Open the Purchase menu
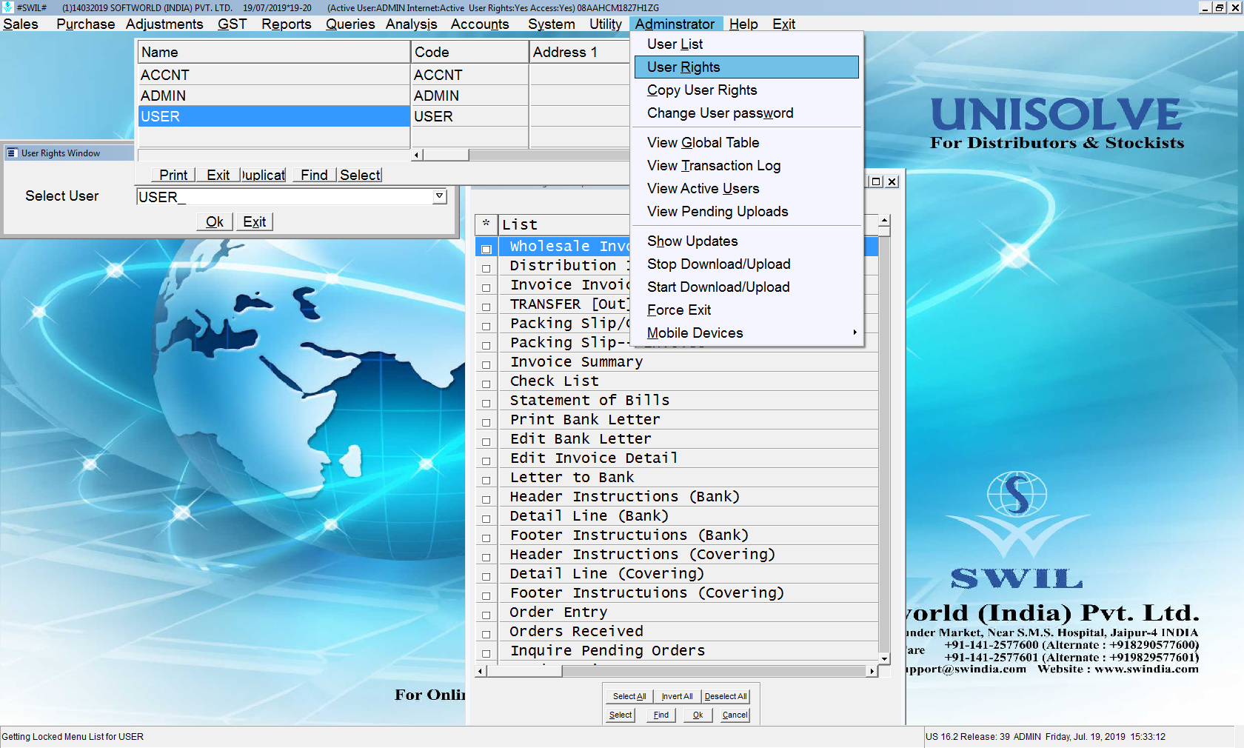The image size is (1244, 748). point(85,24)
